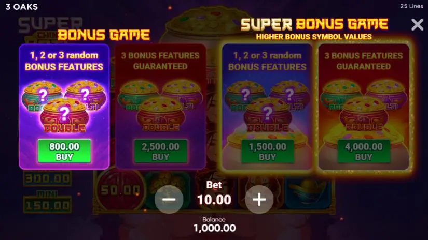
Task: Increase bet with the plus button
Action: (259, 200)
